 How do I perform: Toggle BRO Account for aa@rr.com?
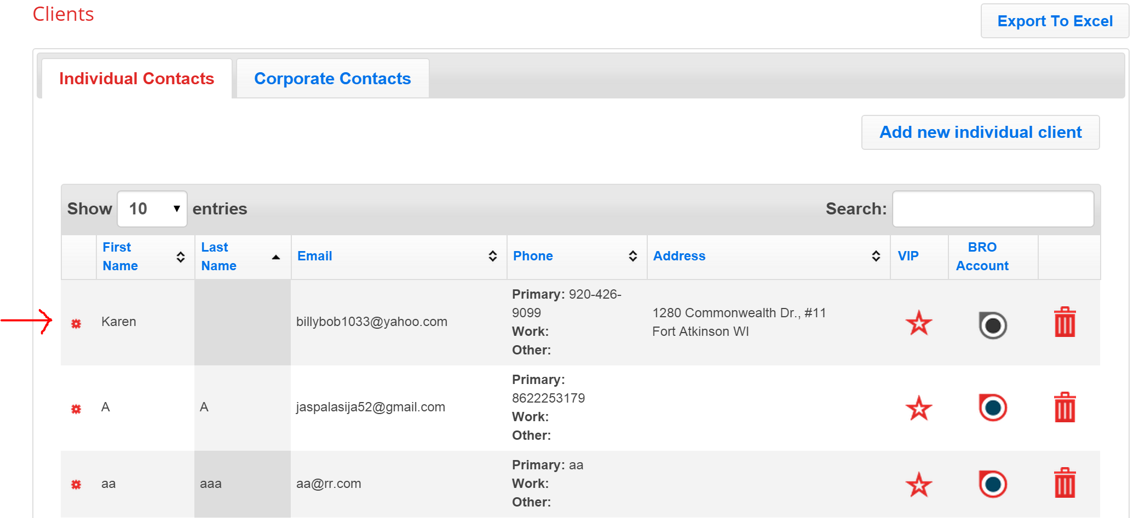(992, 484)
